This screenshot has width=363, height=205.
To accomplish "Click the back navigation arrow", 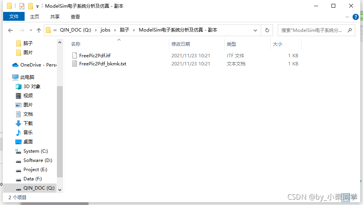I will tap(10, 30).
